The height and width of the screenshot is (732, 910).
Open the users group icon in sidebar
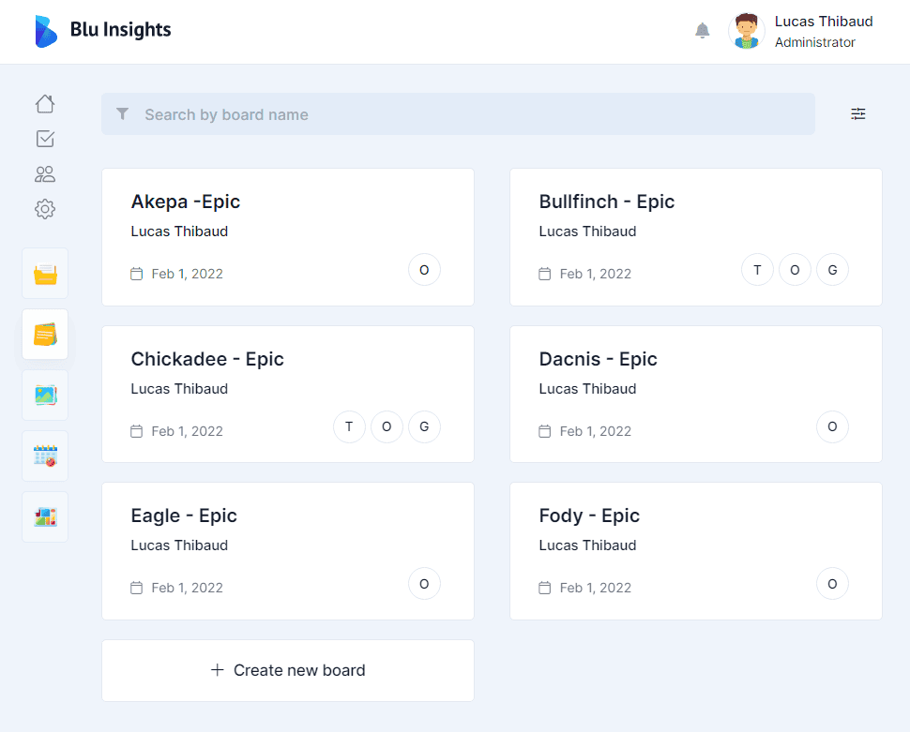[45, 174]
